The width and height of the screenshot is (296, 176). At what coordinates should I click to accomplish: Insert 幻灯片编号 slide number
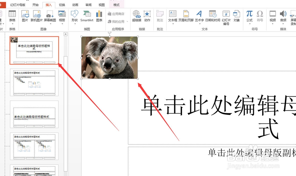226,18
